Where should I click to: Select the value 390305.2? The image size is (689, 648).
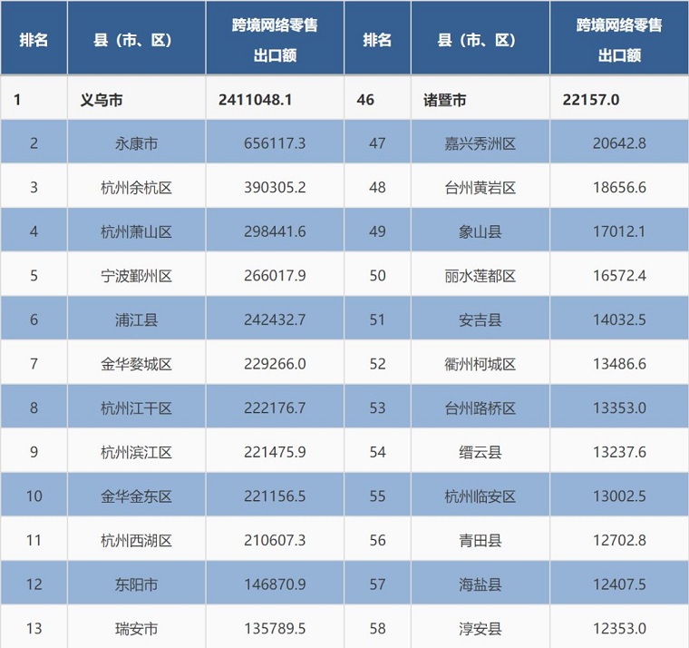[275, 187]
